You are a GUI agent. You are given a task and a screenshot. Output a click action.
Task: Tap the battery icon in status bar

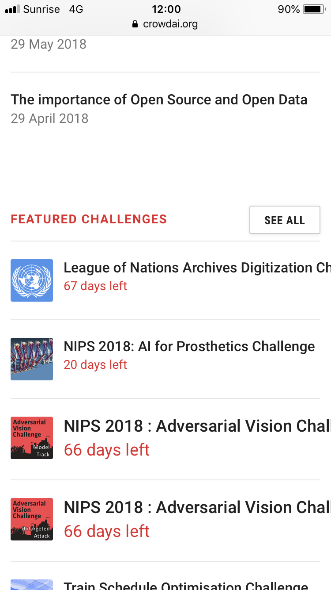pos(314,9)
